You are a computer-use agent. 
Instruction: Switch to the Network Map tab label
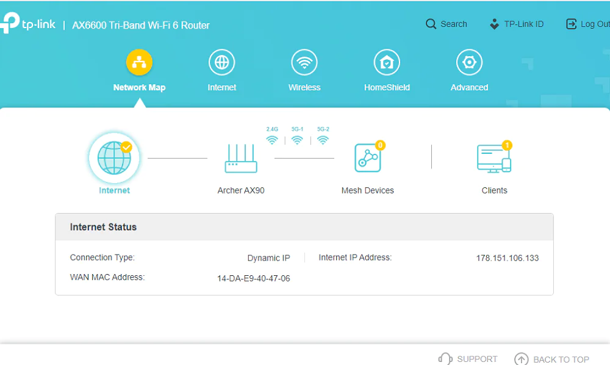coord(139,87)
